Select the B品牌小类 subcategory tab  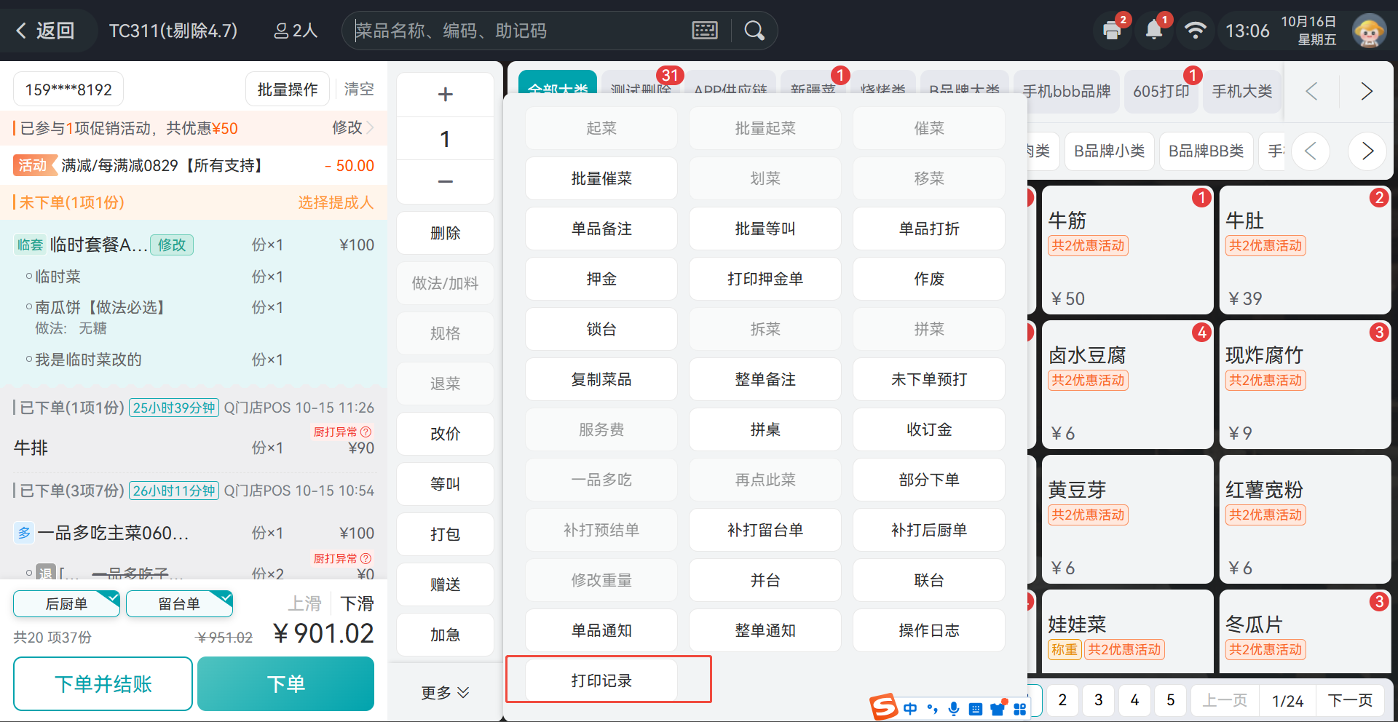(1110, 151)
